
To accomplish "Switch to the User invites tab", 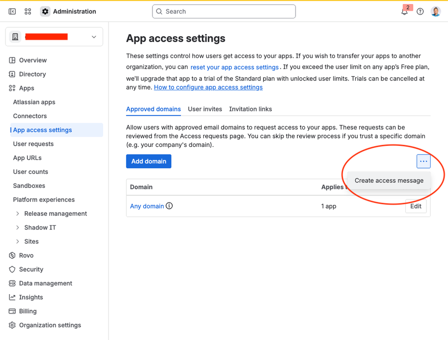I will 205,109.
